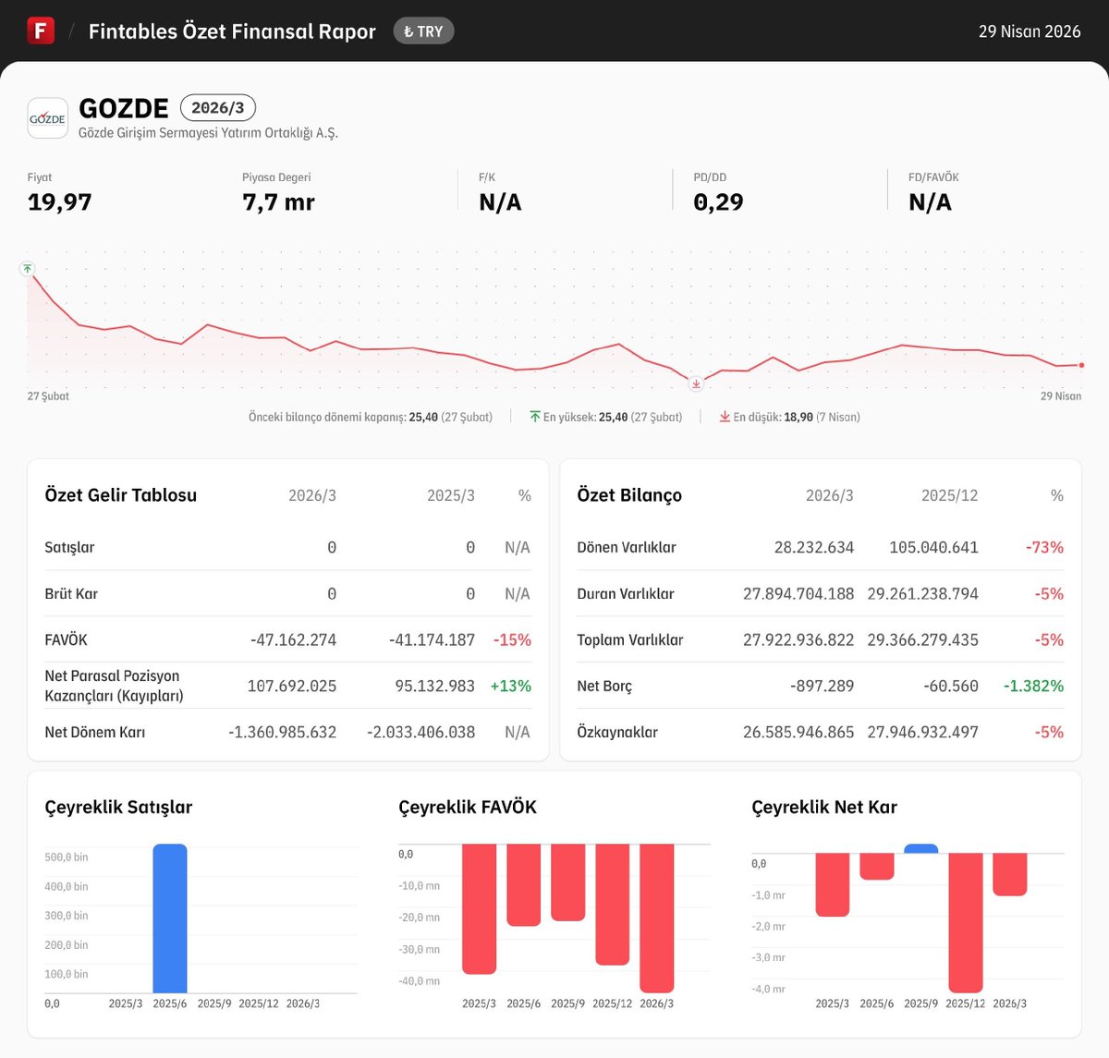Viewport: 1109px width, 1058px height.
Task: Click the Fintables Özet Finansal Rapor title
Action: (x=232, y=31)
